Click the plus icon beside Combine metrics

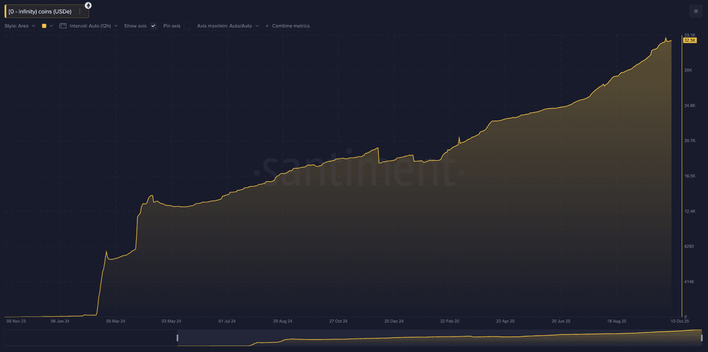point(267,26)
